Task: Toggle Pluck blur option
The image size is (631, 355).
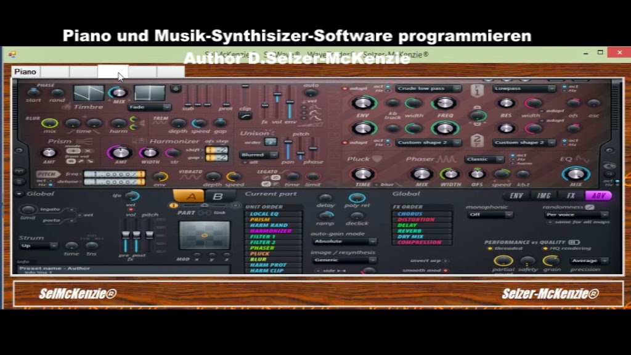Action: tap(377, 185)
